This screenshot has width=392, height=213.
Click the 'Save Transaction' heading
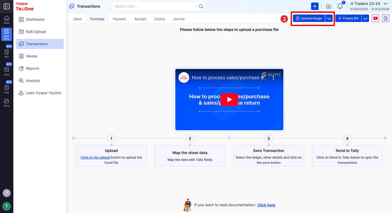269,151
